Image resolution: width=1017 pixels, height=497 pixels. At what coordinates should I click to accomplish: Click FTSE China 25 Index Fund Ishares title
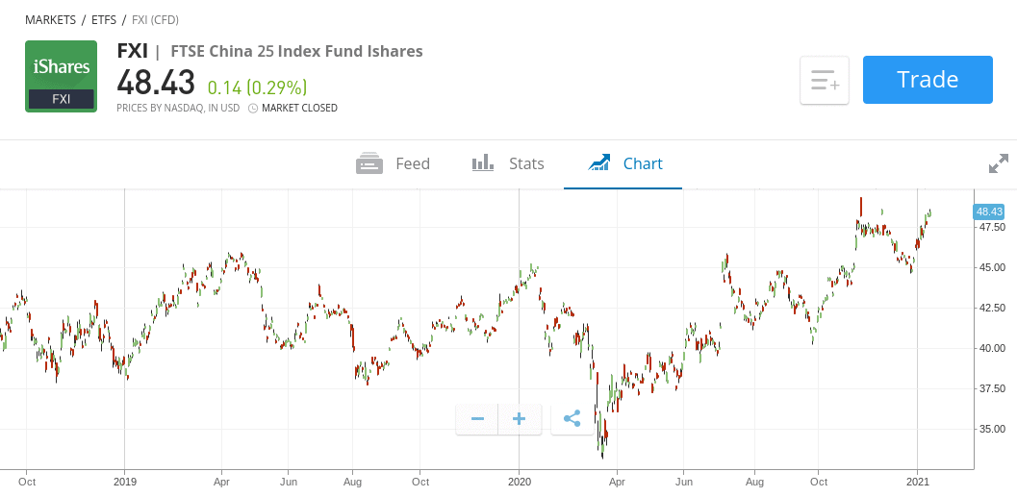click(x=297, y=51)
